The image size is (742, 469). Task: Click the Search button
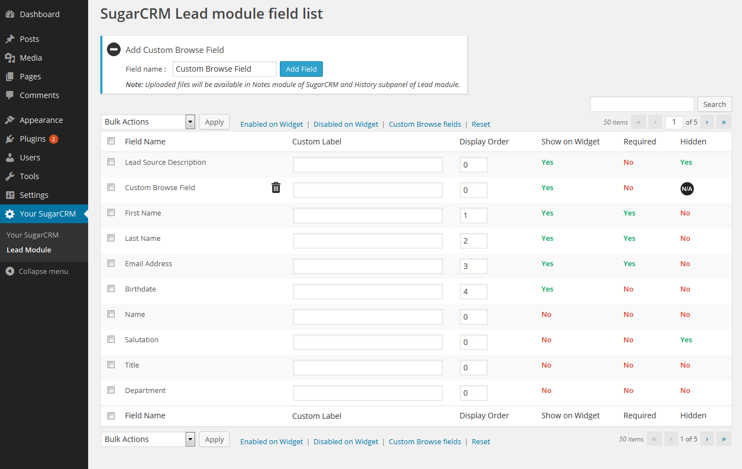coord(714,104)
